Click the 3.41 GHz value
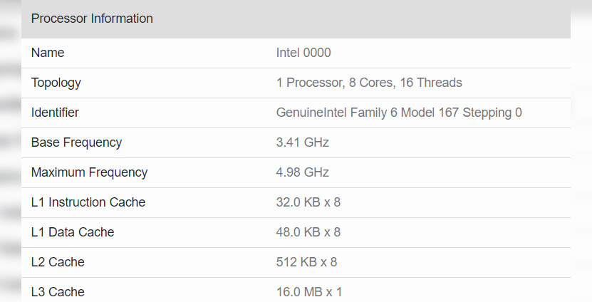 [303, 142]
